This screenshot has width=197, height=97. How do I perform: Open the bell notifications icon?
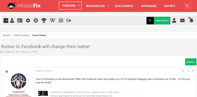191,20
